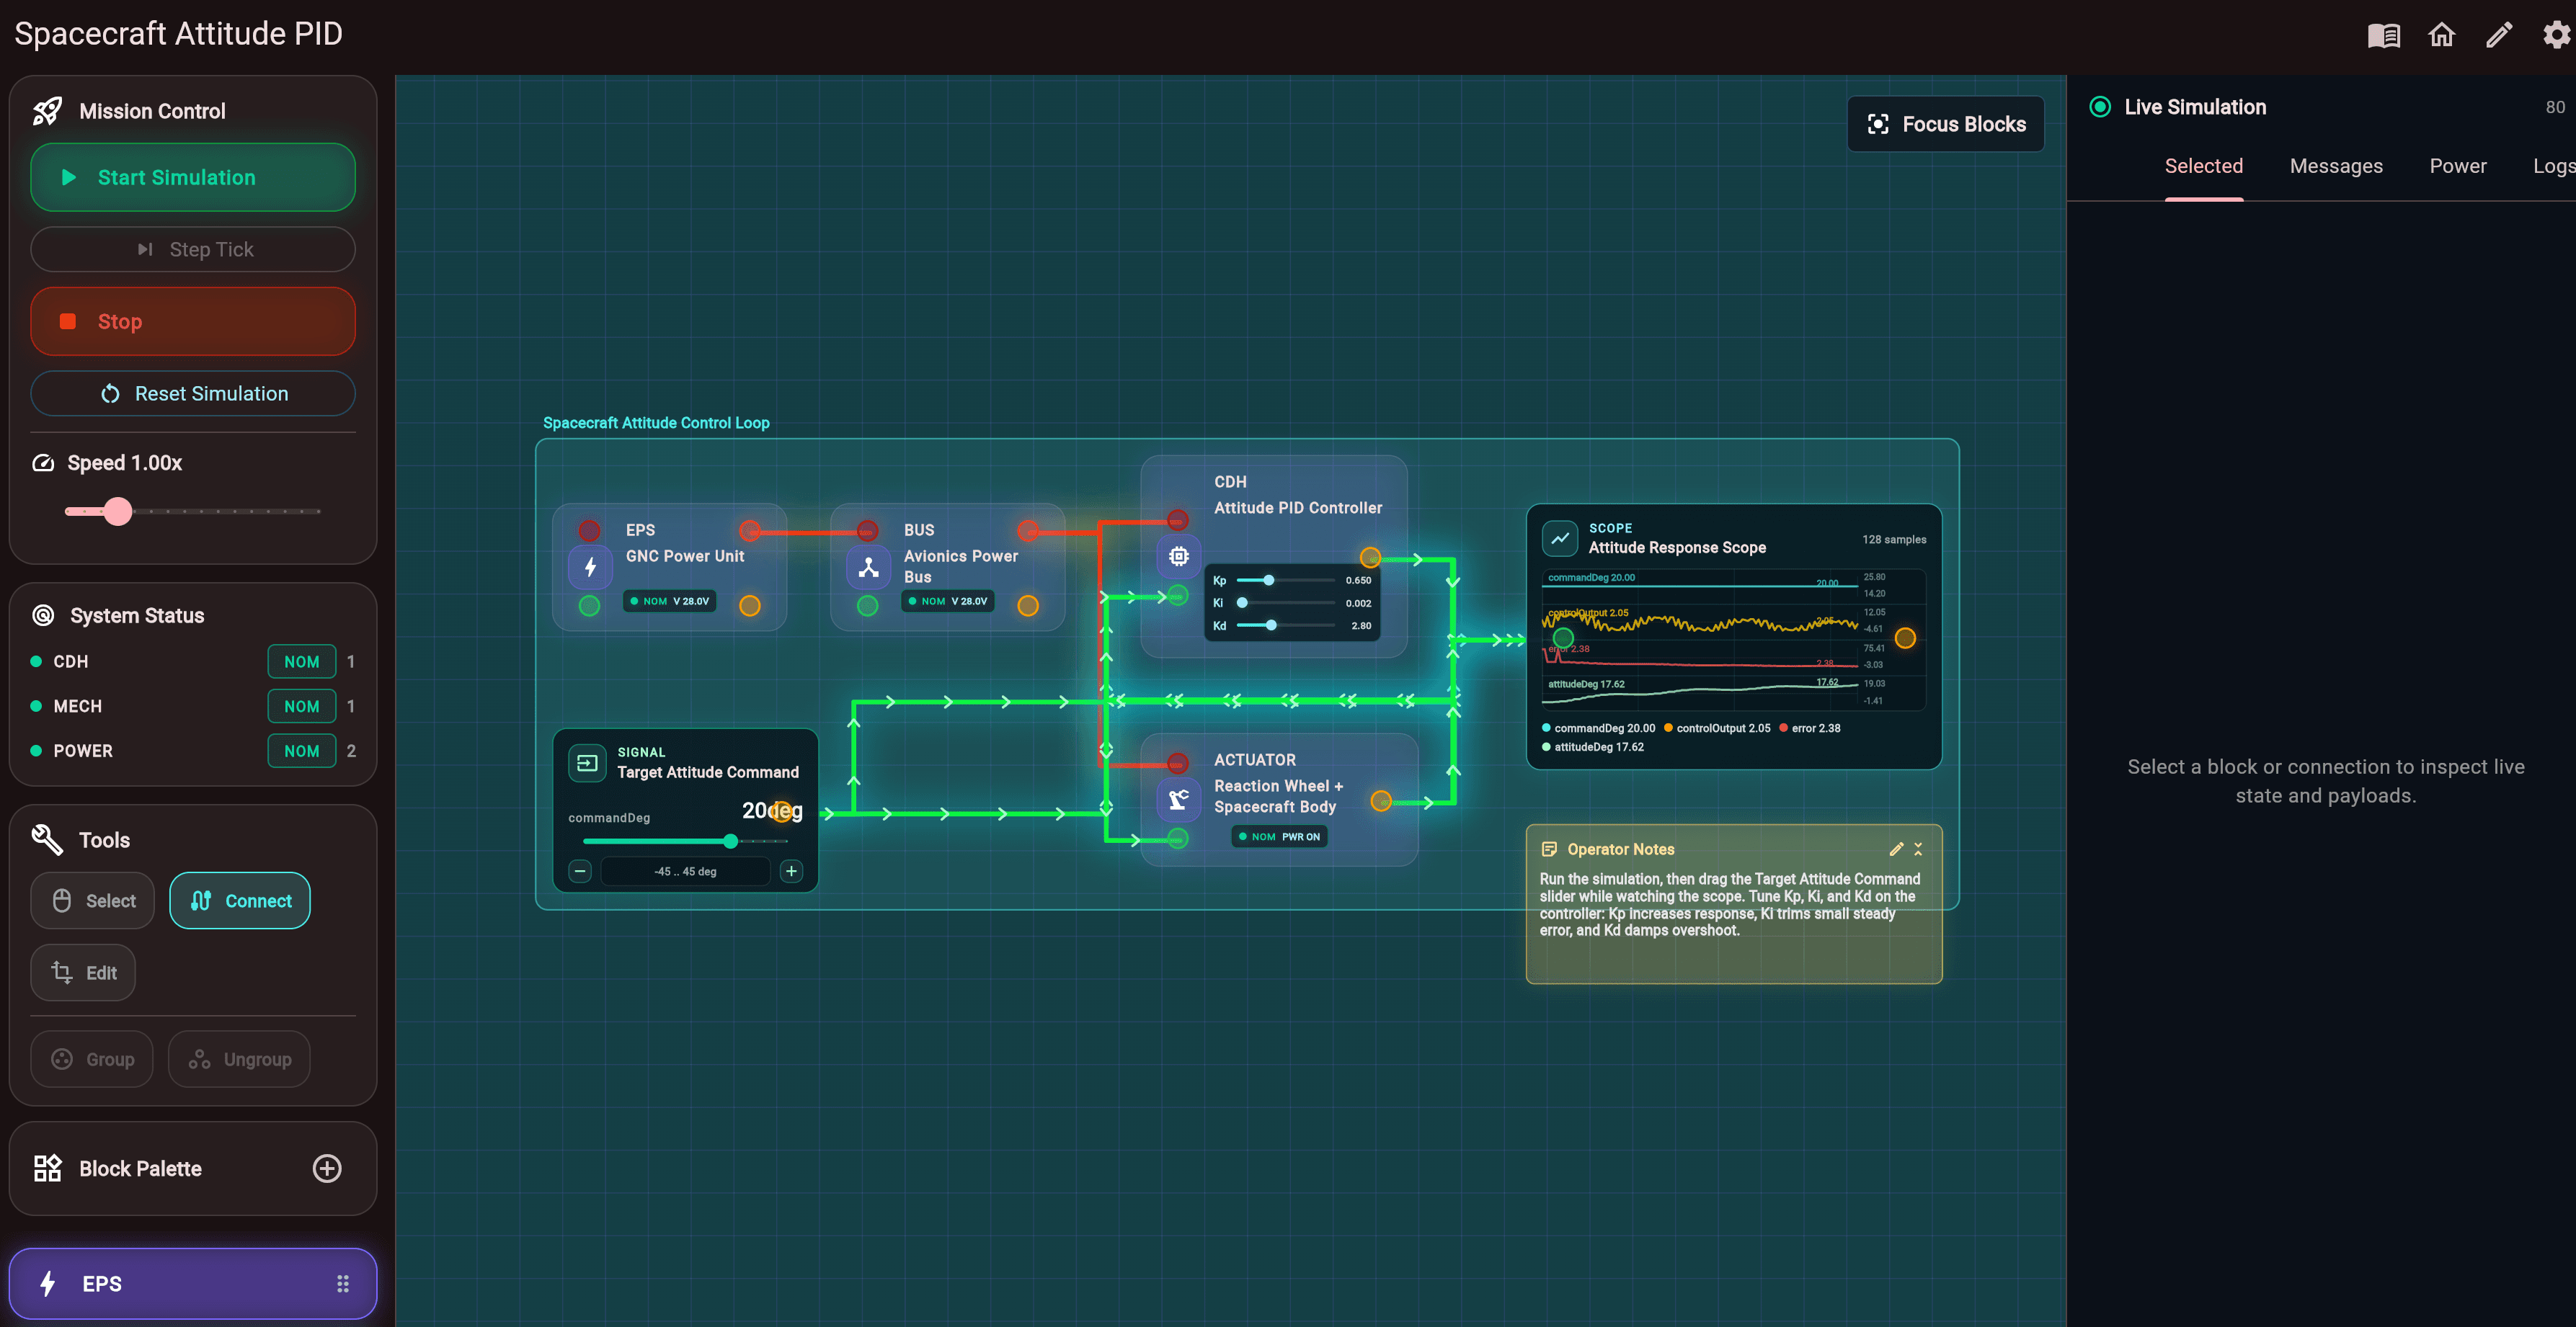The height and width of the screenshot is (1327, 2576).
Task: Click the Live Simulation status indicator
Action: pos(2100,107)
